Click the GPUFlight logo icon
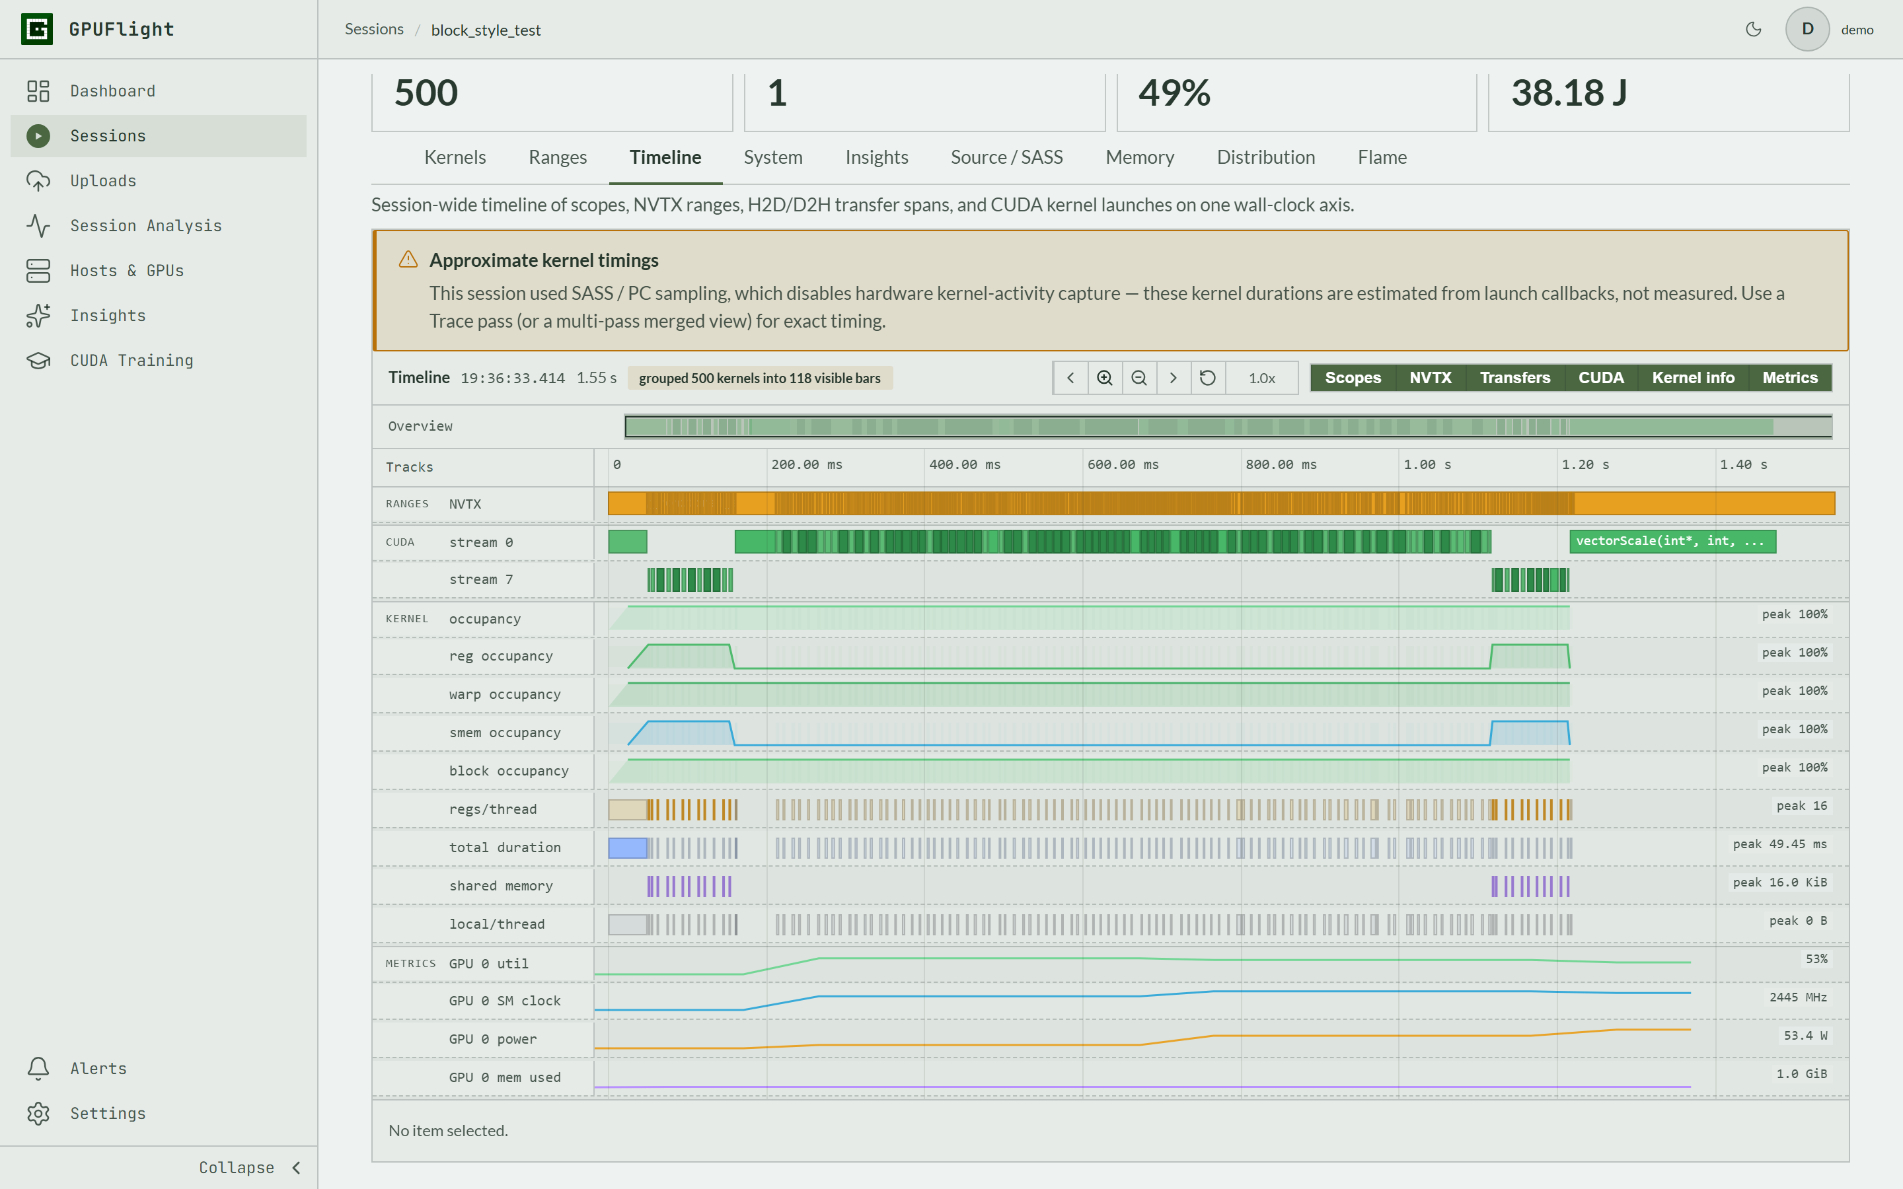The height and width of the screenshot is (1189, 1903). [37, 29]
